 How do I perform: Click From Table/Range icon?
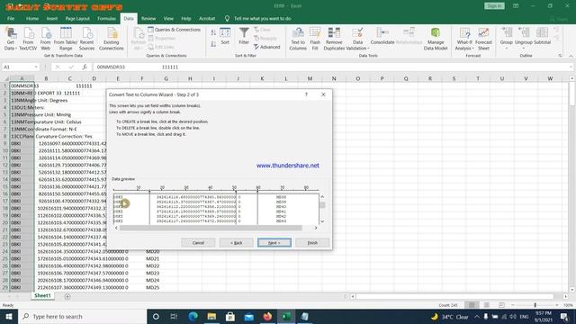(x=66, y=38)
